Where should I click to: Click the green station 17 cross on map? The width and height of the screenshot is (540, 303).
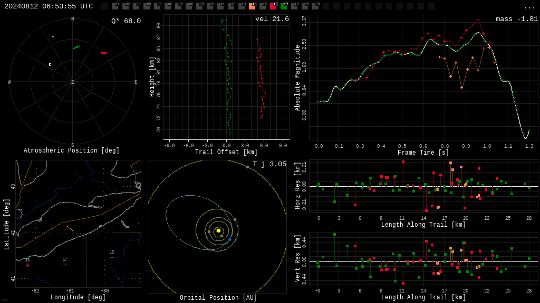[x=65, y=265]
